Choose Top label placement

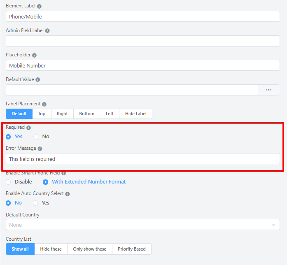[x=42, y=114]
